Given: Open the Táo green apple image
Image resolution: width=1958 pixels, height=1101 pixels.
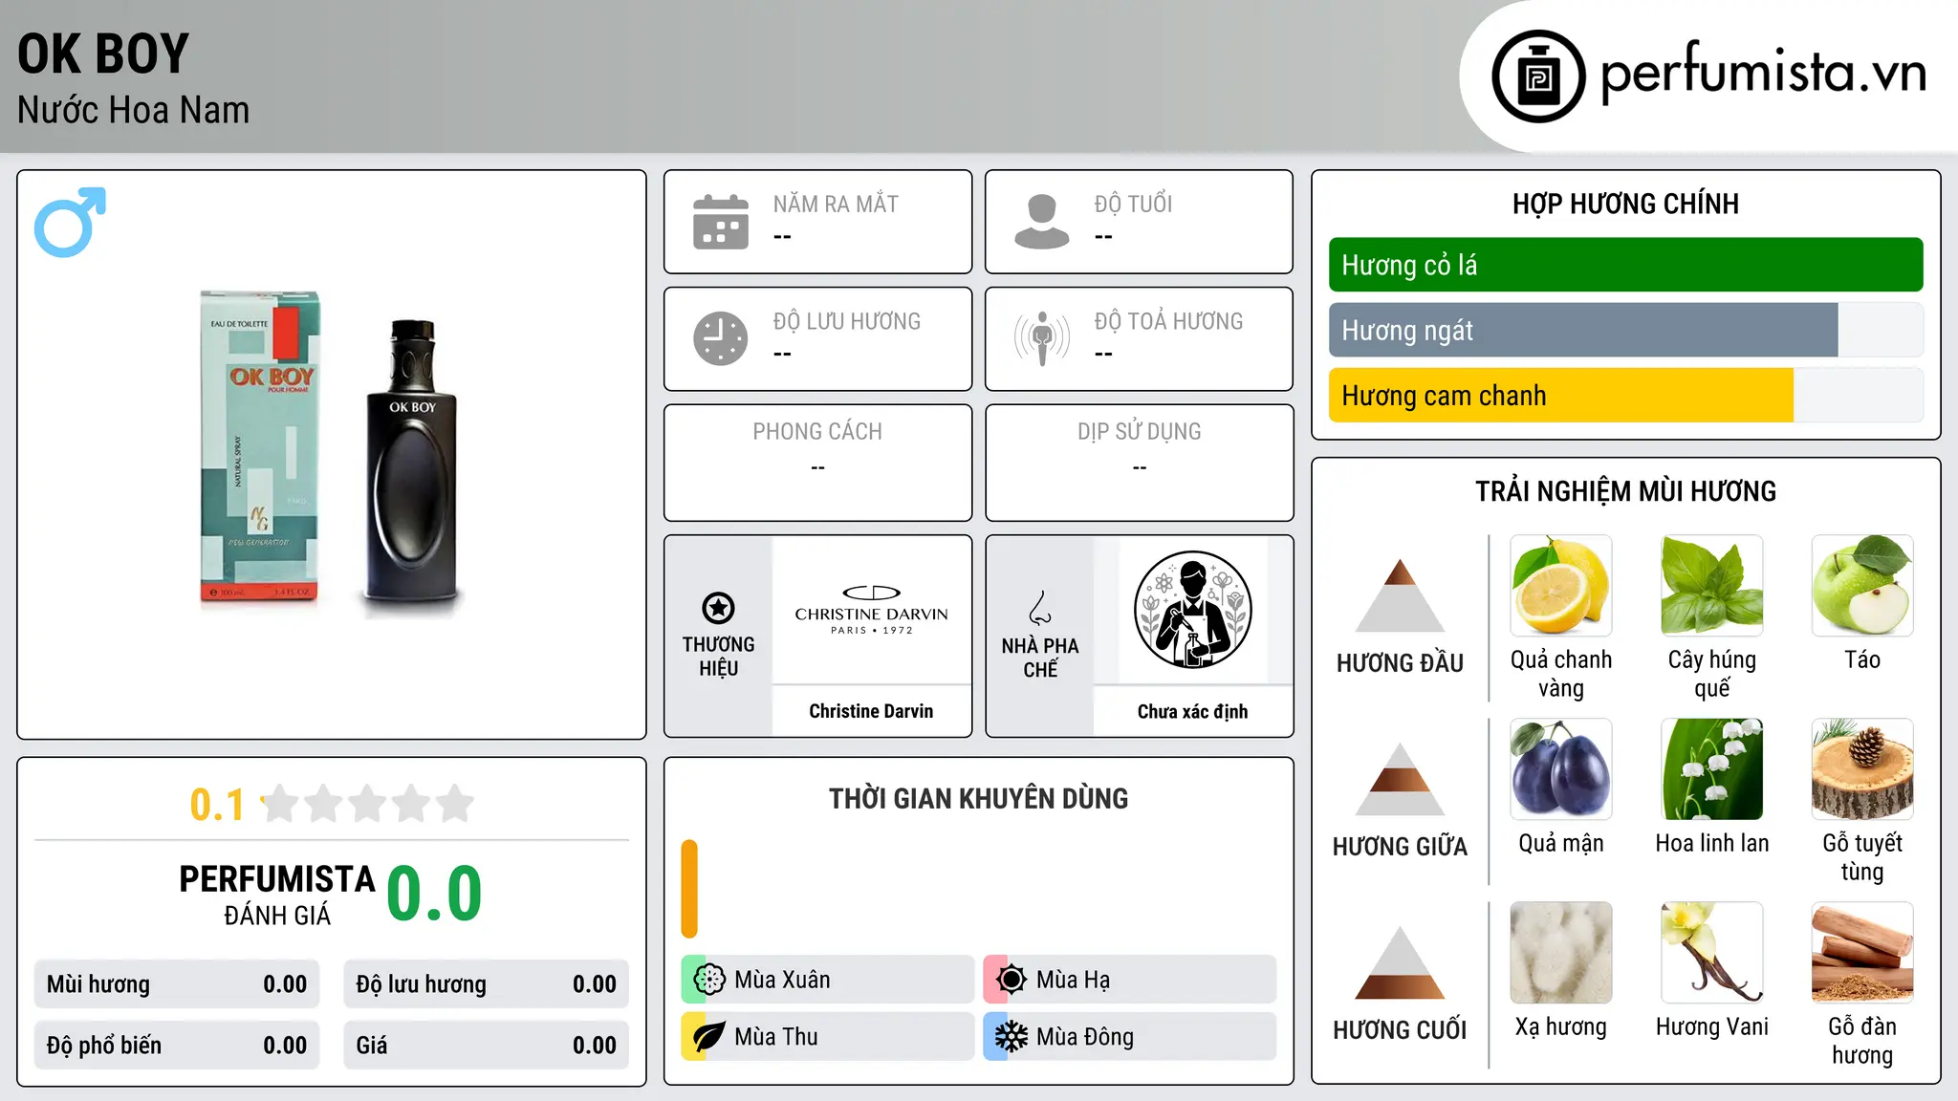Looking at the screenshot, I should point(1862,586).
